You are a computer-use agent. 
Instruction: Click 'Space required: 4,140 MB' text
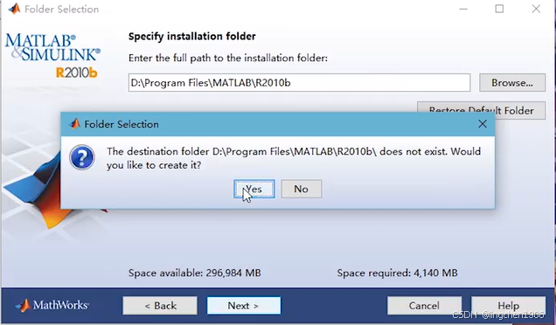coord(397,273)
